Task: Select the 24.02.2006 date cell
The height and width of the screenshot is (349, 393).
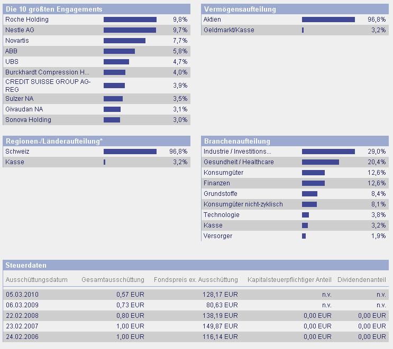Action: coord(22,337)
